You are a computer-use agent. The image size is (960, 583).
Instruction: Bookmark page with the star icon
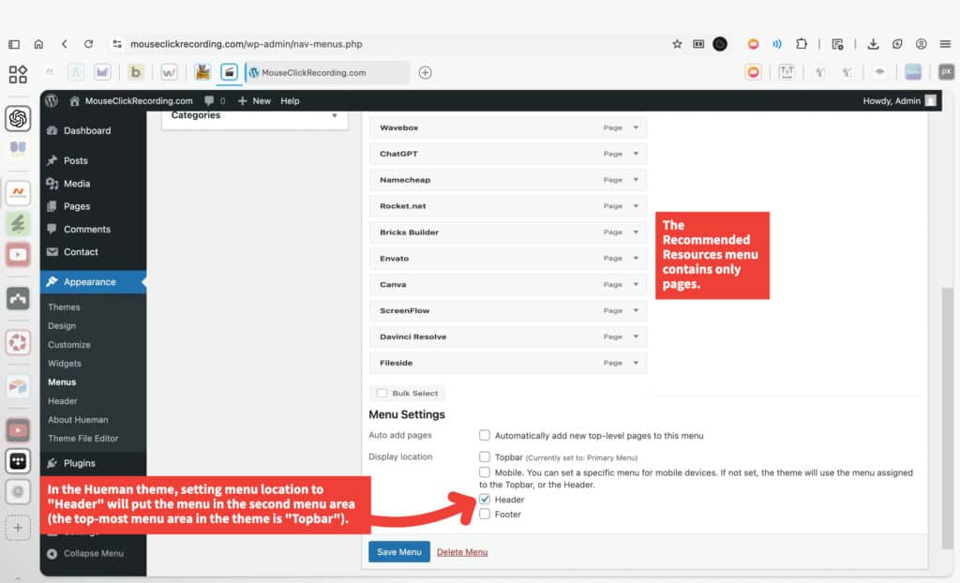(677, 43)
